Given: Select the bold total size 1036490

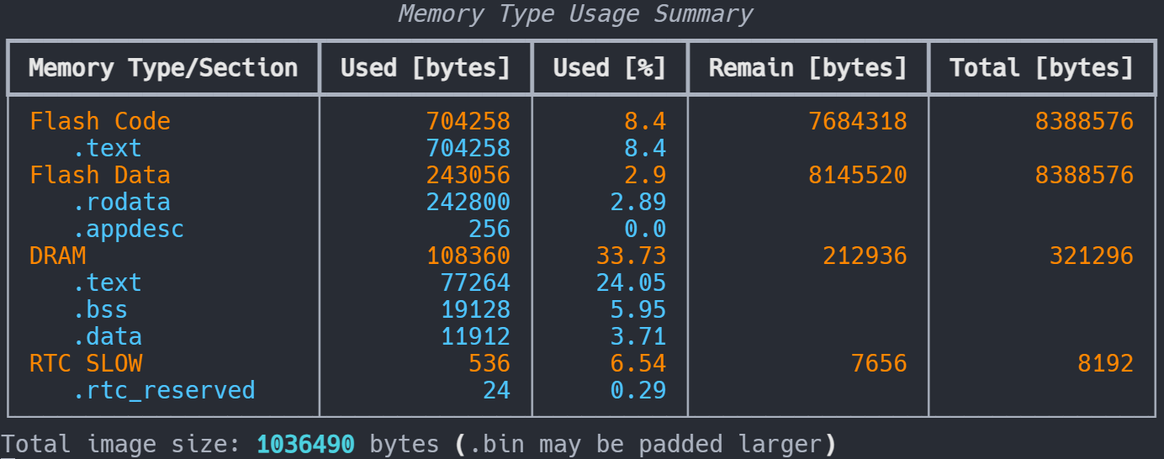Looking at the screenshot, I should pos(305,444).
